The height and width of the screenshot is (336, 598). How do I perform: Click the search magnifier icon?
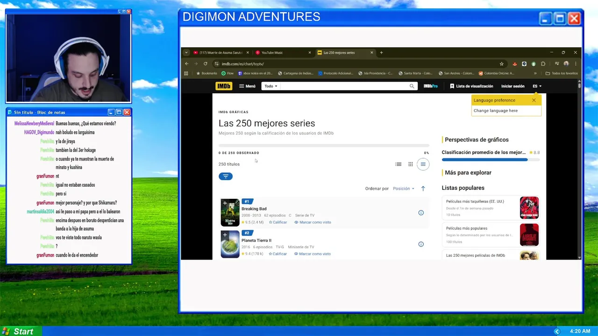tap(412, 86)
